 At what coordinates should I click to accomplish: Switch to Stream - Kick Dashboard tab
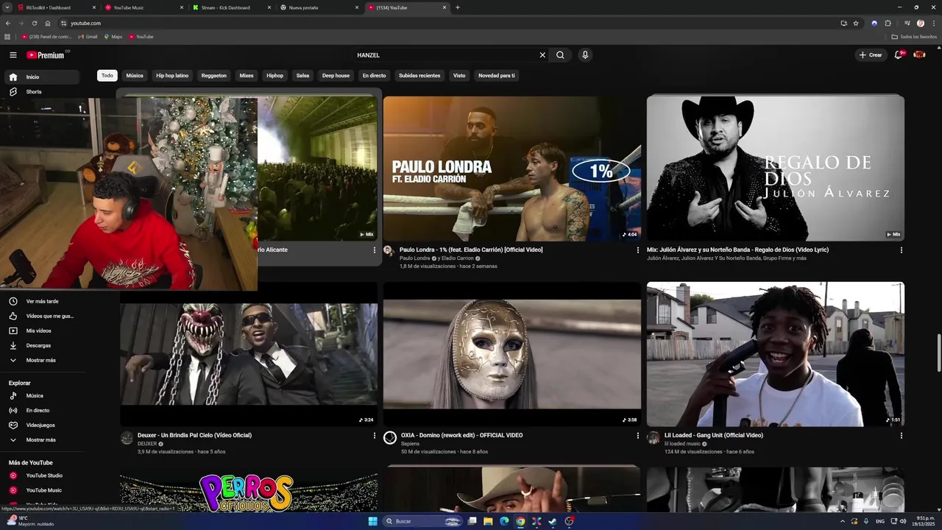tap(232, 7)
